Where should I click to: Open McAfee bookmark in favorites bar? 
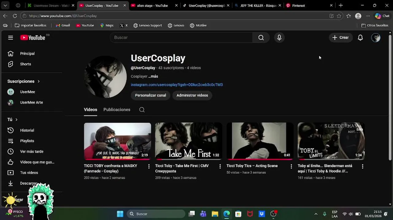pyautogui.click(x=198, y=25)
